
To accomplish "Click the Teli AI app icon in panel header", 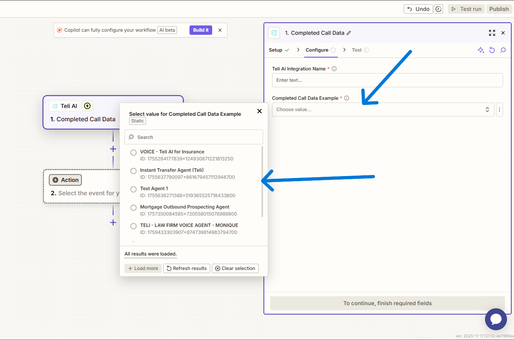I will click(x=274, y=33).
